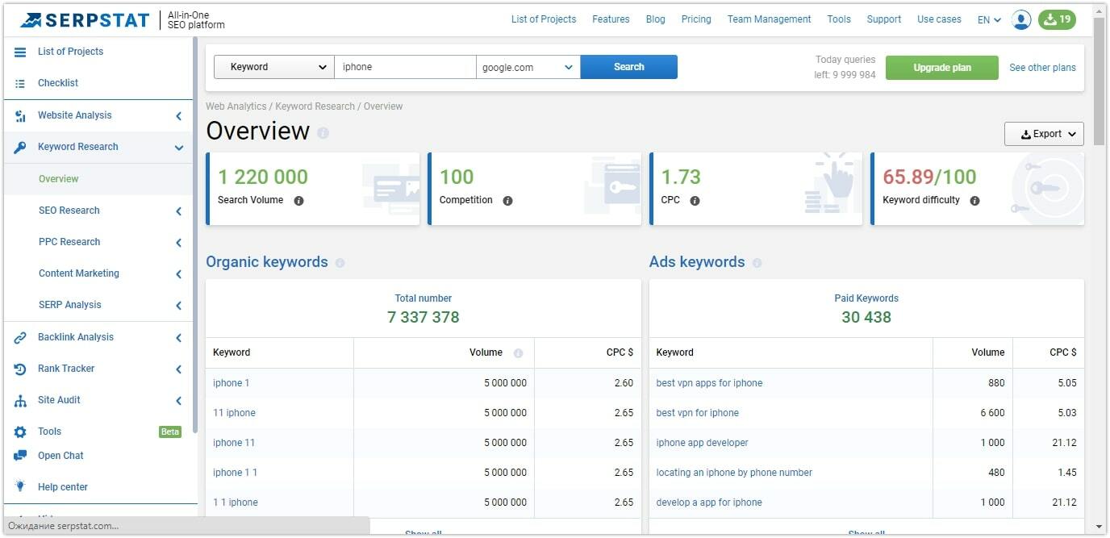Click the info icon next to CPC

point(695,201)
